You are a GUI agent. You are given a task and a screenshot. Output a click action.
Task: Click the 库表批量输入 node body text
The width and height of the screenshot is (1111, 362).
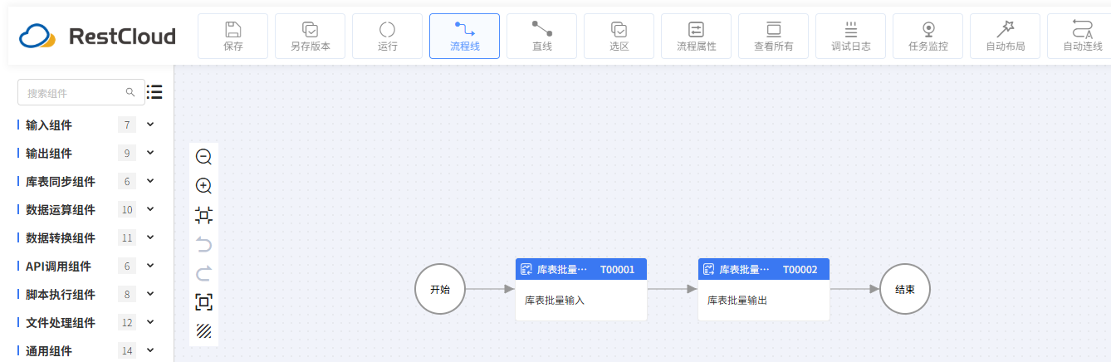click(555, 301)
